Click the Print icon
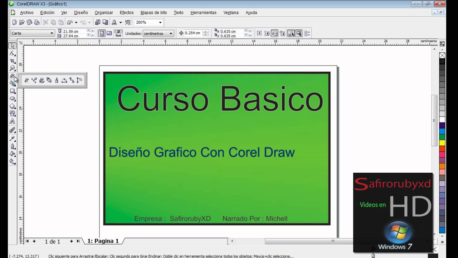 point(37,22)
